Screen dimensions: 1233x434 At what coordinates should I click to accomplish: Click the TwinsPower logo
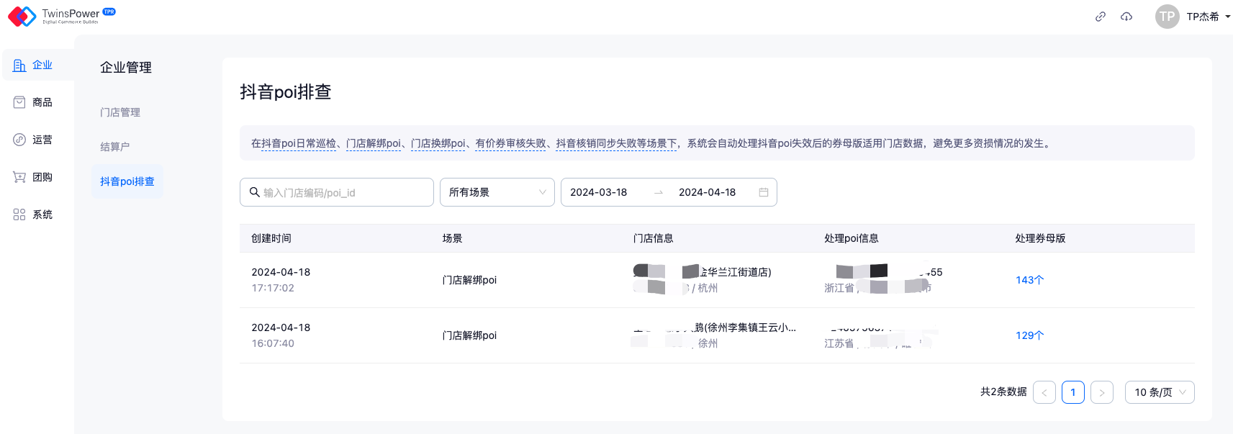pos(61,16)
